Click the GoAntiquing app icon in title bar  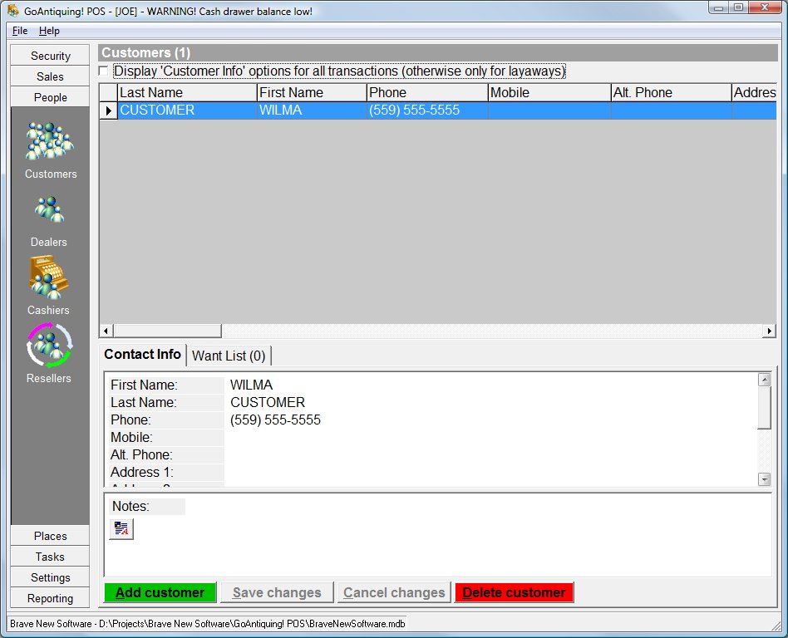[13, 11]
